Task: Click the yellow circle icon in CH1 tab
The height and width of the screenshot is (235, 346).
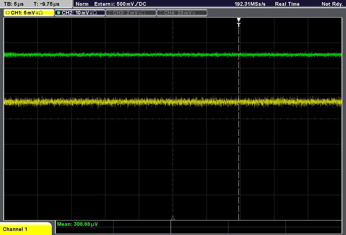Action: (8, 13)
